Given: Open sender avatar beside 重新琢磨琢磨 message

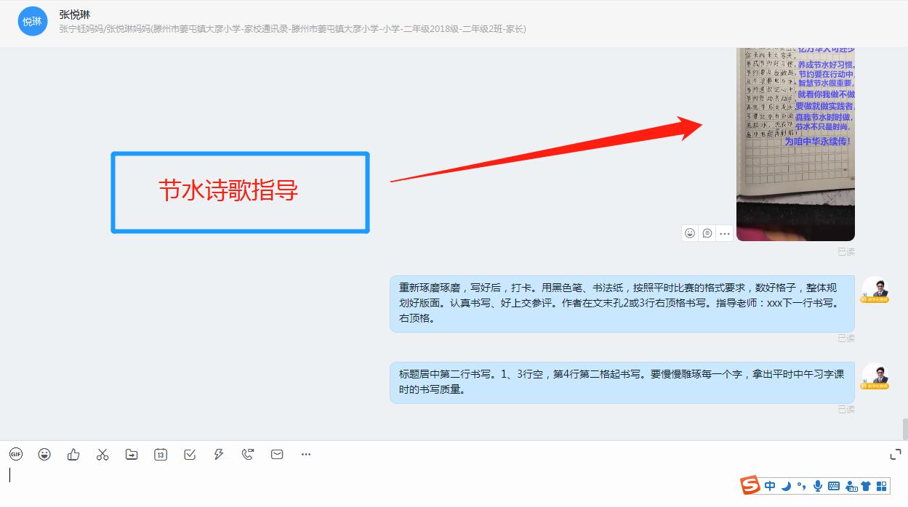Looking at the screenshot, I should pyautogui.click(x=875, y=290).
